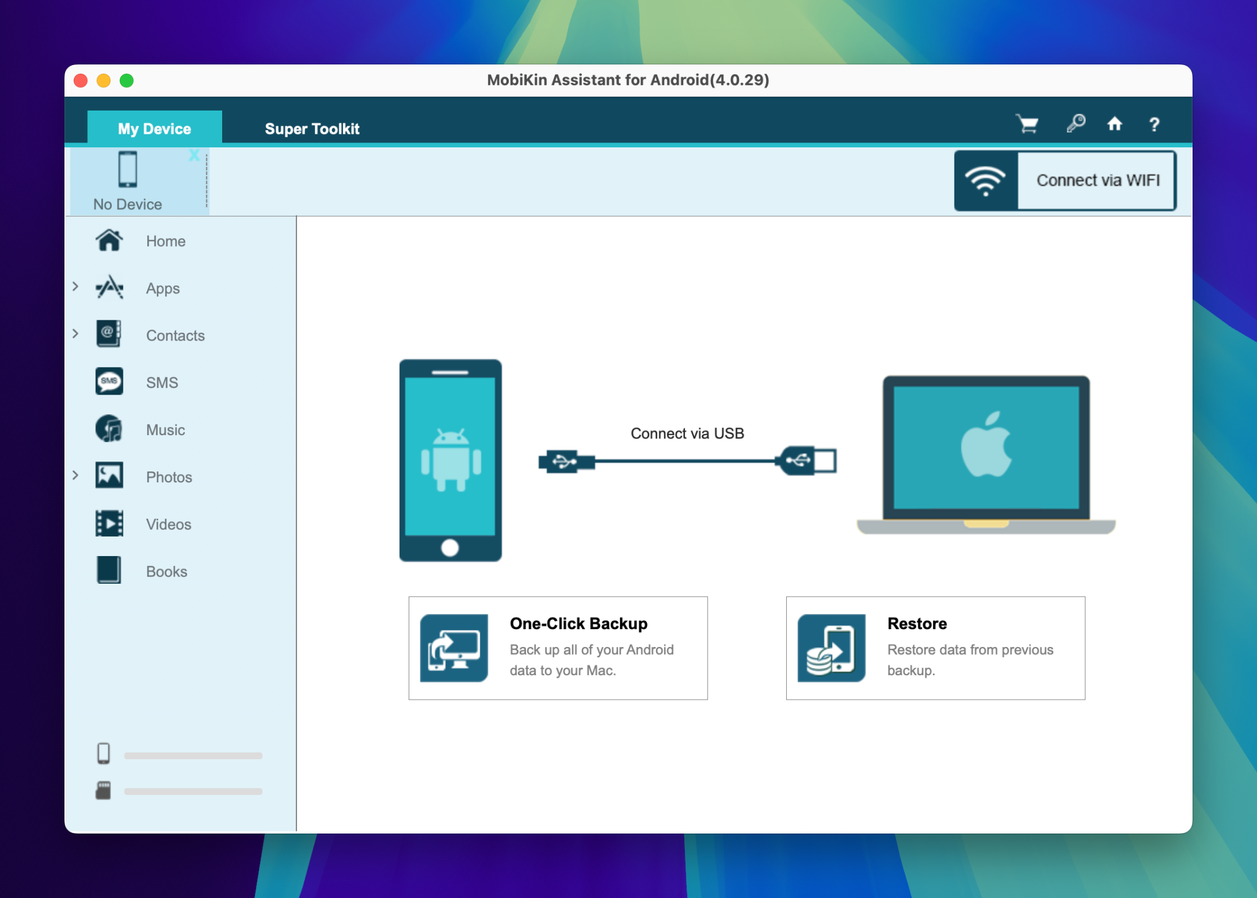Select the Home entry in sidebar
Screen dimensions: 1257x898
pos(165,241)
